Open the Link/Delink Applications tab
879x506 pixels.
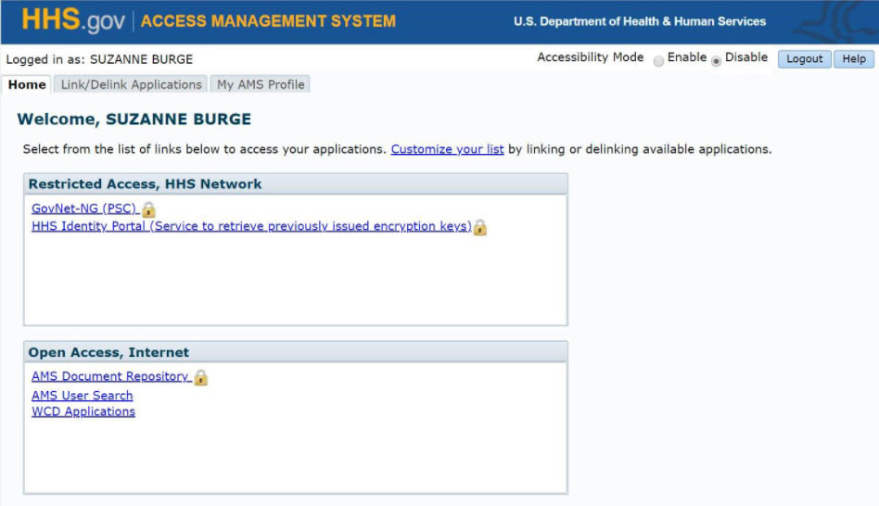point(131,84)
